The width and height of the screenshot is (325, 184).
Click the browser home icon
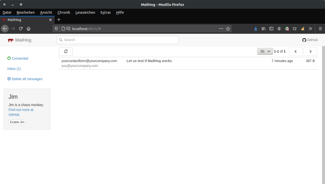coord(28,29)
